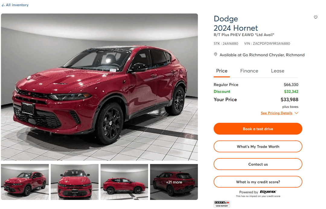Viewport: 326px width, 209px height.
Task: Click the location pin icon
Action: [216, 55]
